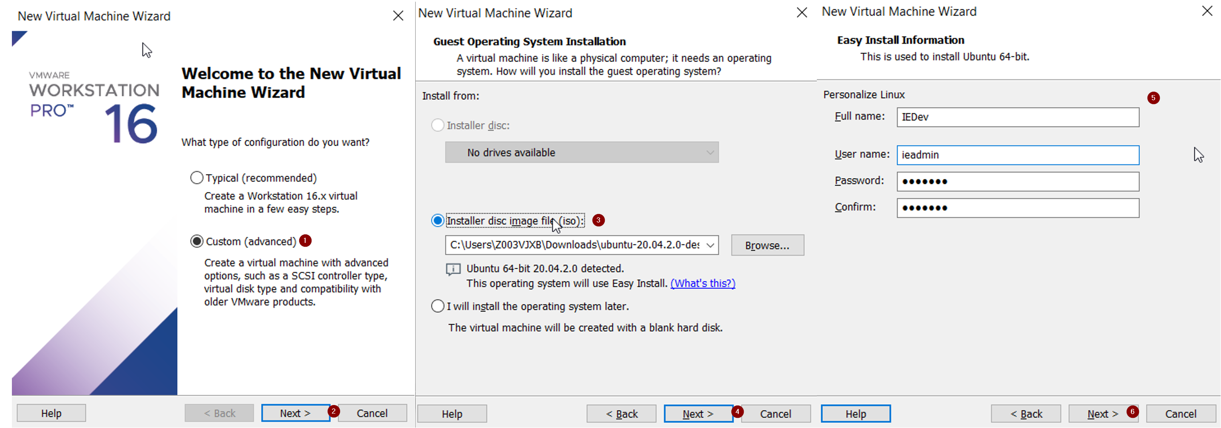
Task: Click Next on Guest Operating System Installation
Action: tap(698, 413)
